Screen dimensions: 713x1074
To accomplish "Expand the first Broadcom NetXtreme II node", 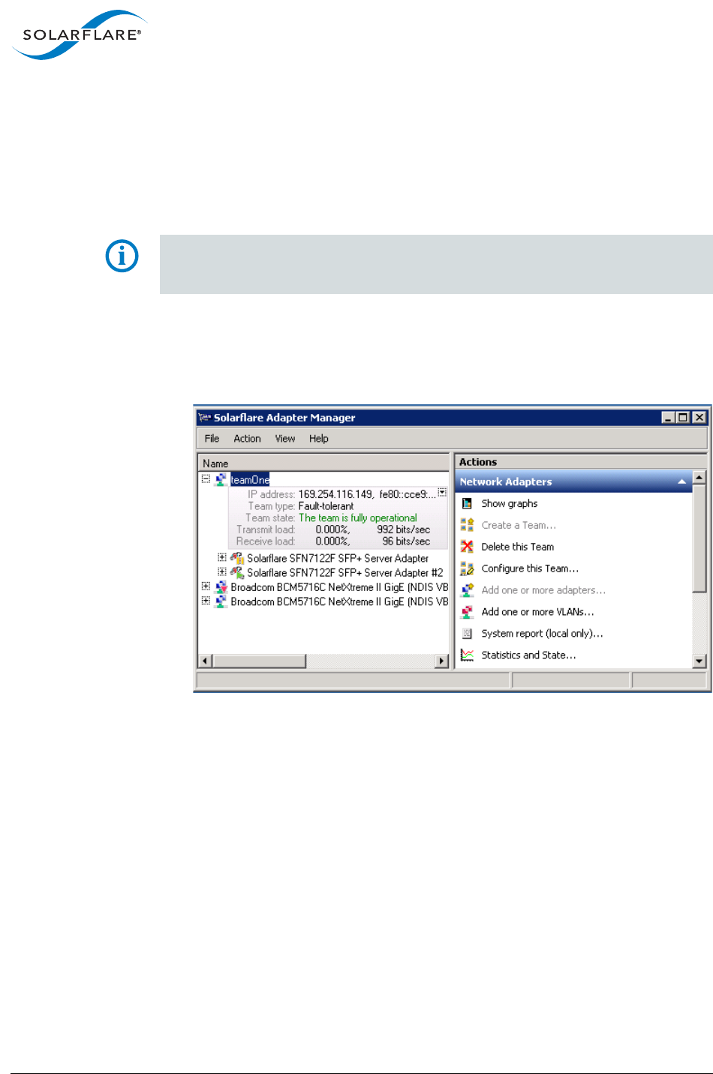I will pyautogui.click(x=206, y=586).
